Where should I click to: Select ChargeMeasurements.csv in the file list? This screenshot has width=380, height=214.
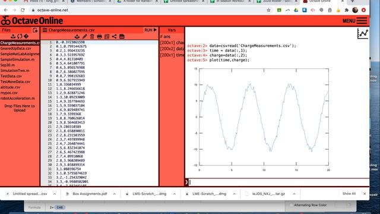(x=20, y=43)
